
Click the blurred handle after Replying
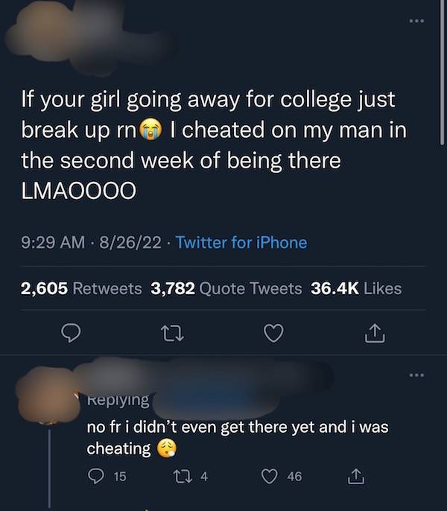(x=215, y=401)
